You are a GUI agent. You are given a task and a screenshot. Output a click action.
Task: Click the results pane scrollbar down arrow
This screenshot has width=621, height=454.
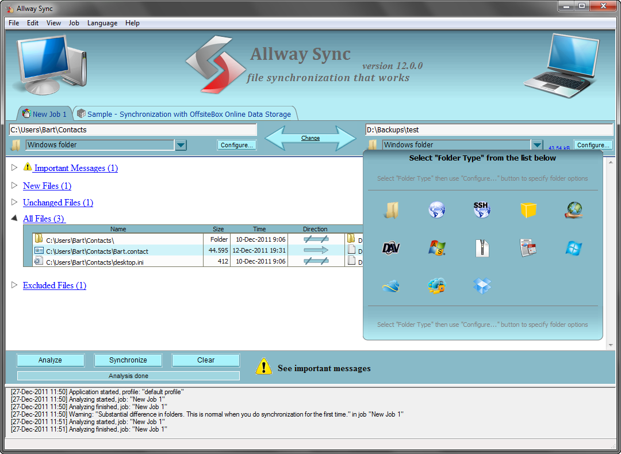point(610,345)
